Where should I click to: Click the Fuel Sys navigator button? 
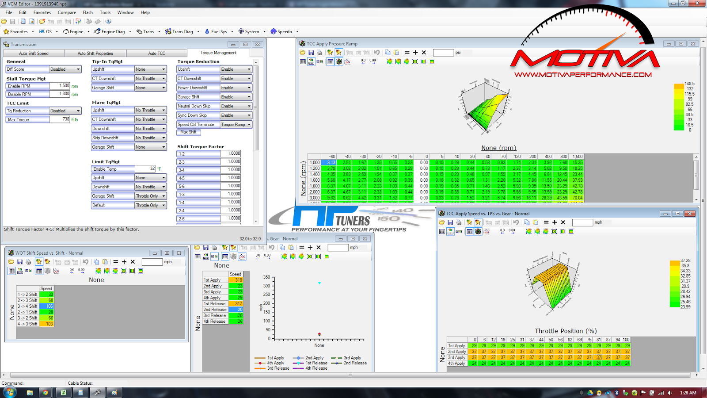216,32
